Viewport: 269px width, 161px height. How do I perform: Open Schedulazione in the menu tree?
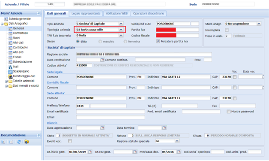22,62
